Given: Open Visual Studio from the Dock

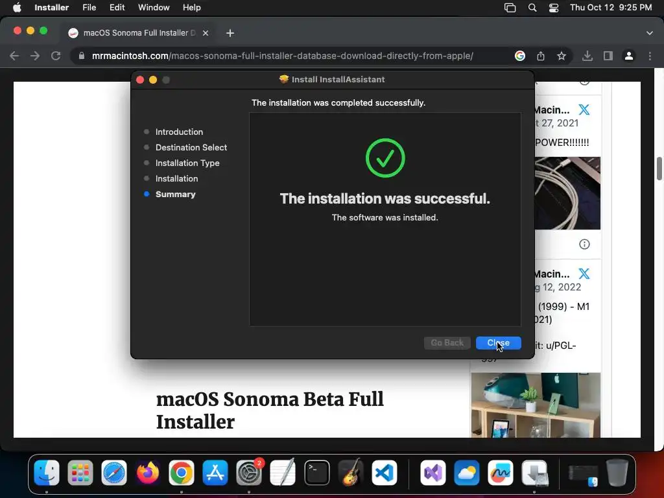Looking at the screenshot, I should click(433, 473).
